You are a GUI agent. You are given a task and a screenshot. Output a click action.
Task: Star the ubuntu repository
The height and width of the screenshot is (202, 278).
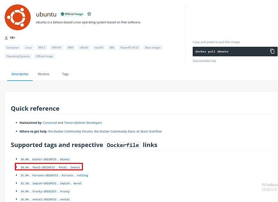(89, 14)
